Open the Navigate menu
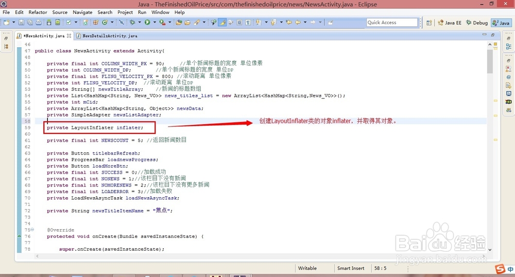 tap(82, 12)
